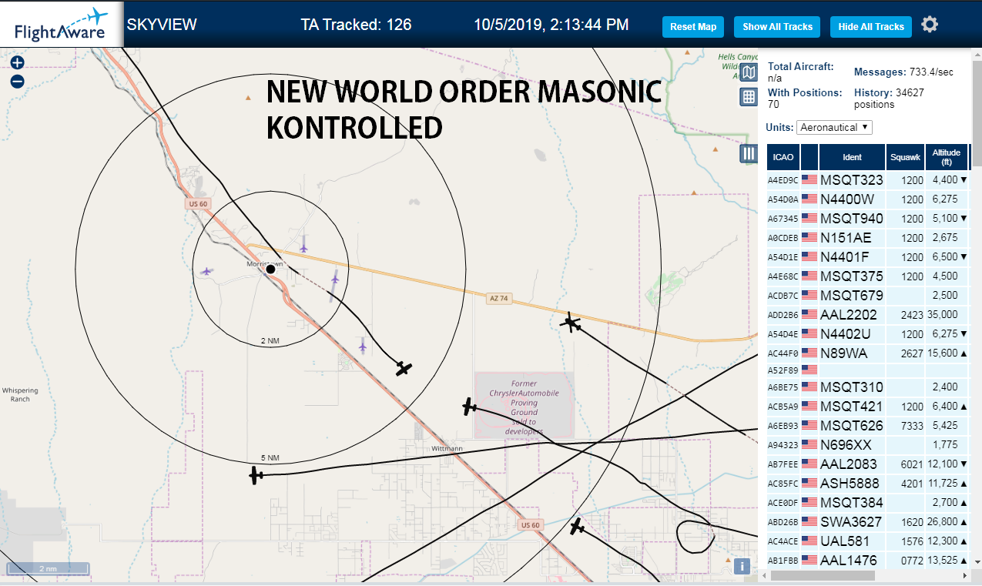Select MSQT940 aircraft row

[867, 218]
